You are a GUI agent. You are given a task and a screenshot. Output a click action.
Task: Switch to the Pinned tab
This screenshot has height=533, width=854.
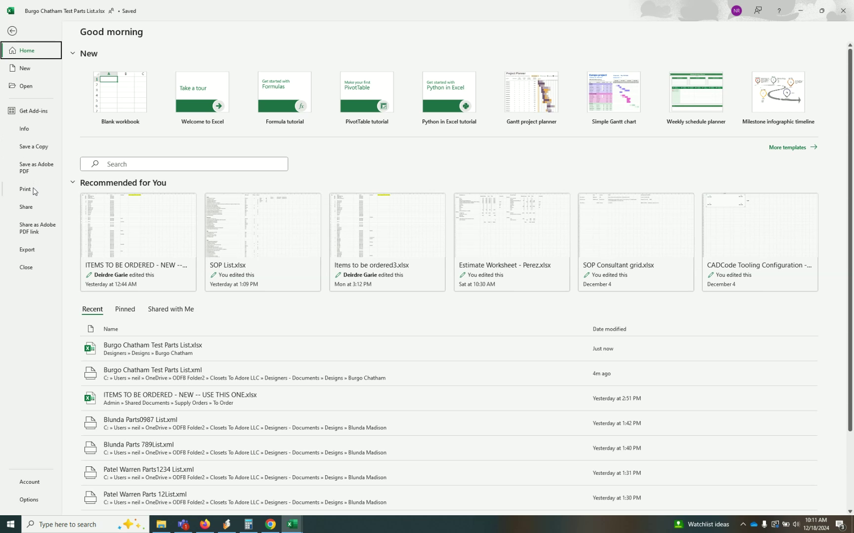[x=125, y=309]
